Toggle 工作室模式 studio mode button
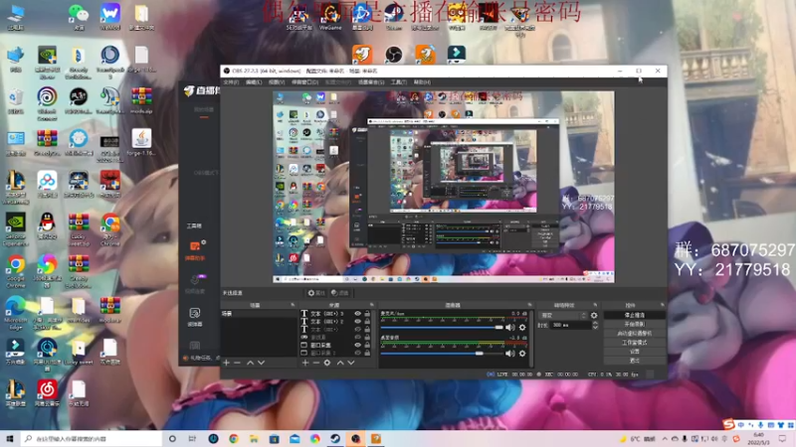 [635, 343]
